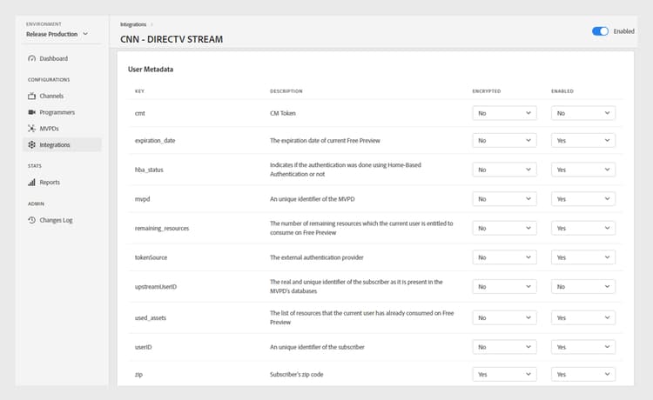
Task: Click the KEY column header
Action: [x=139, y=90]
